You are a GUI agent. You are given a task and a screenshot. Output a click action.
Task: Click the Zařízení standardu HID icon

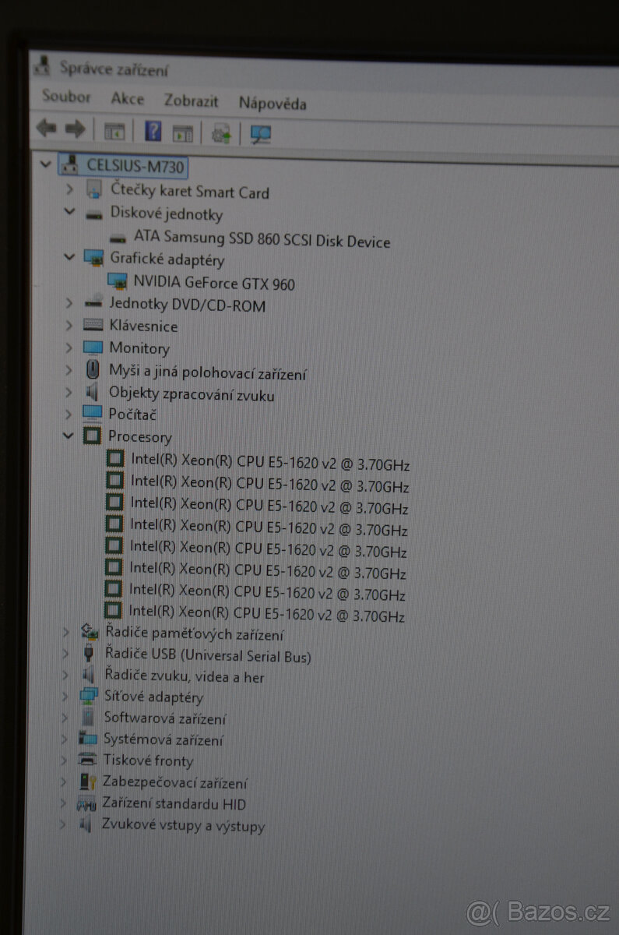click(x=86, y=803)
